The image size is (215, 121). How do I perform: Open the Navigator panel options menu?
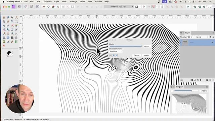coord(207,87)
